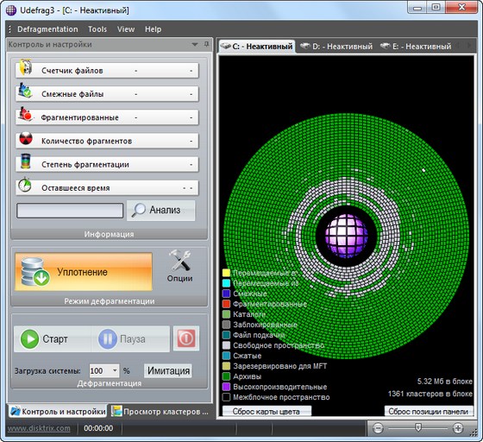This screenshot has height=442, width=483.
Task: Click the Файл подкачки teal swatch
Action: tap(226, 335)
